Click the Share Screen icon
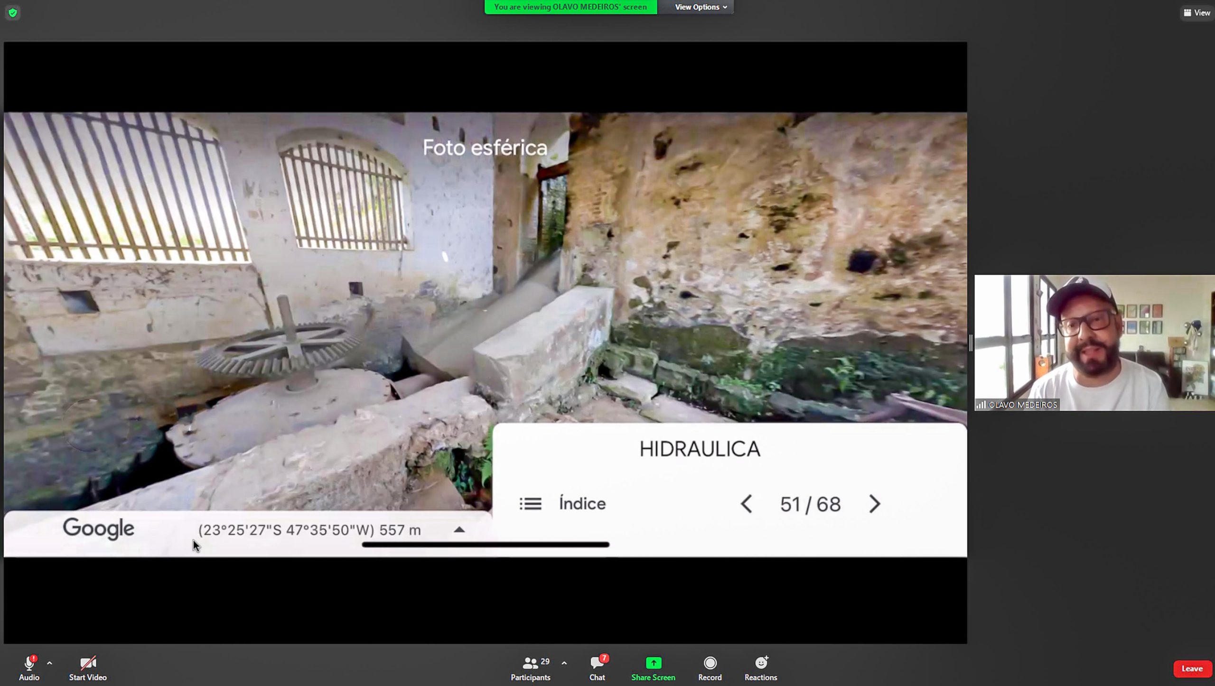 click(653, 663)
